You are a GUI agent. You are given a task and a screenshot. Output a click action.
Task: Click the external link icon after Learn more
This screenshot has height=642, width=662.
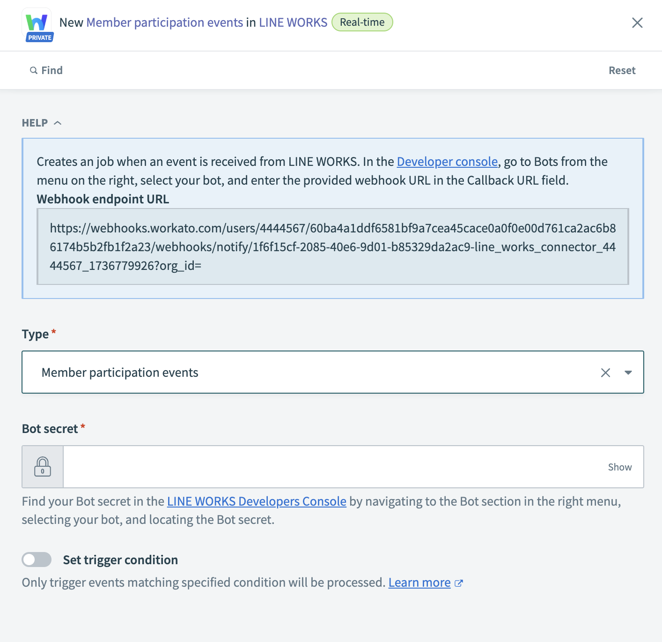point(459,583)
